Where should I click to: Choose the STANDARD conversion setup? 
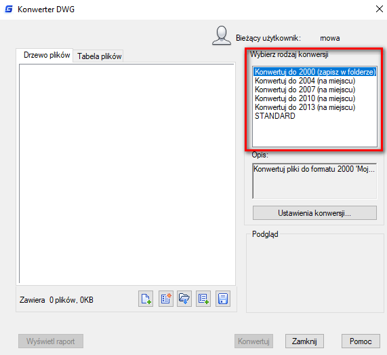pos(275,116)
